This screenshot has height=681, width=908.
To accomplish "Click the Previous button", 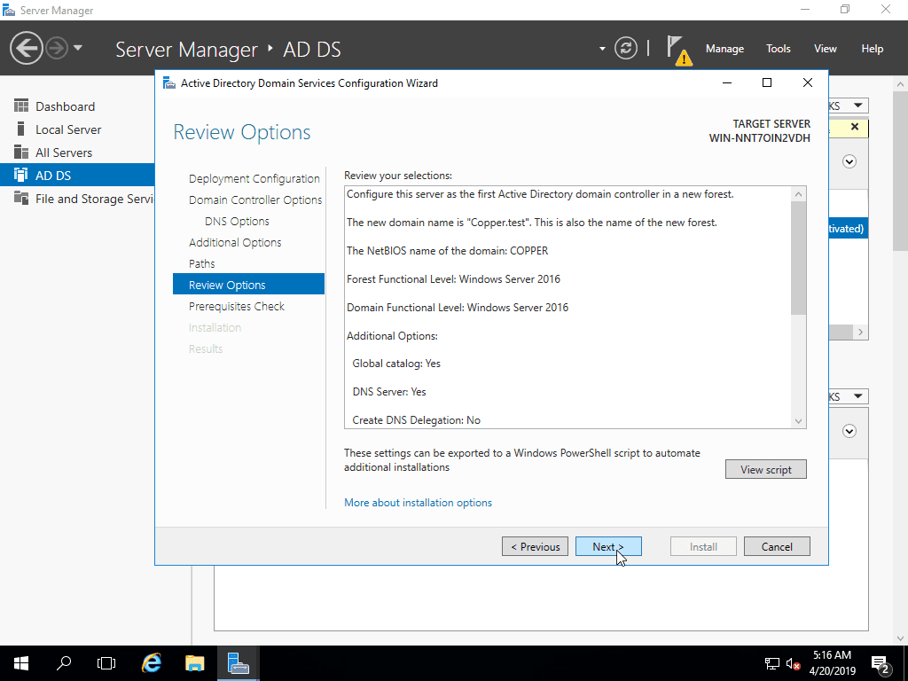I will pos(535,546).
